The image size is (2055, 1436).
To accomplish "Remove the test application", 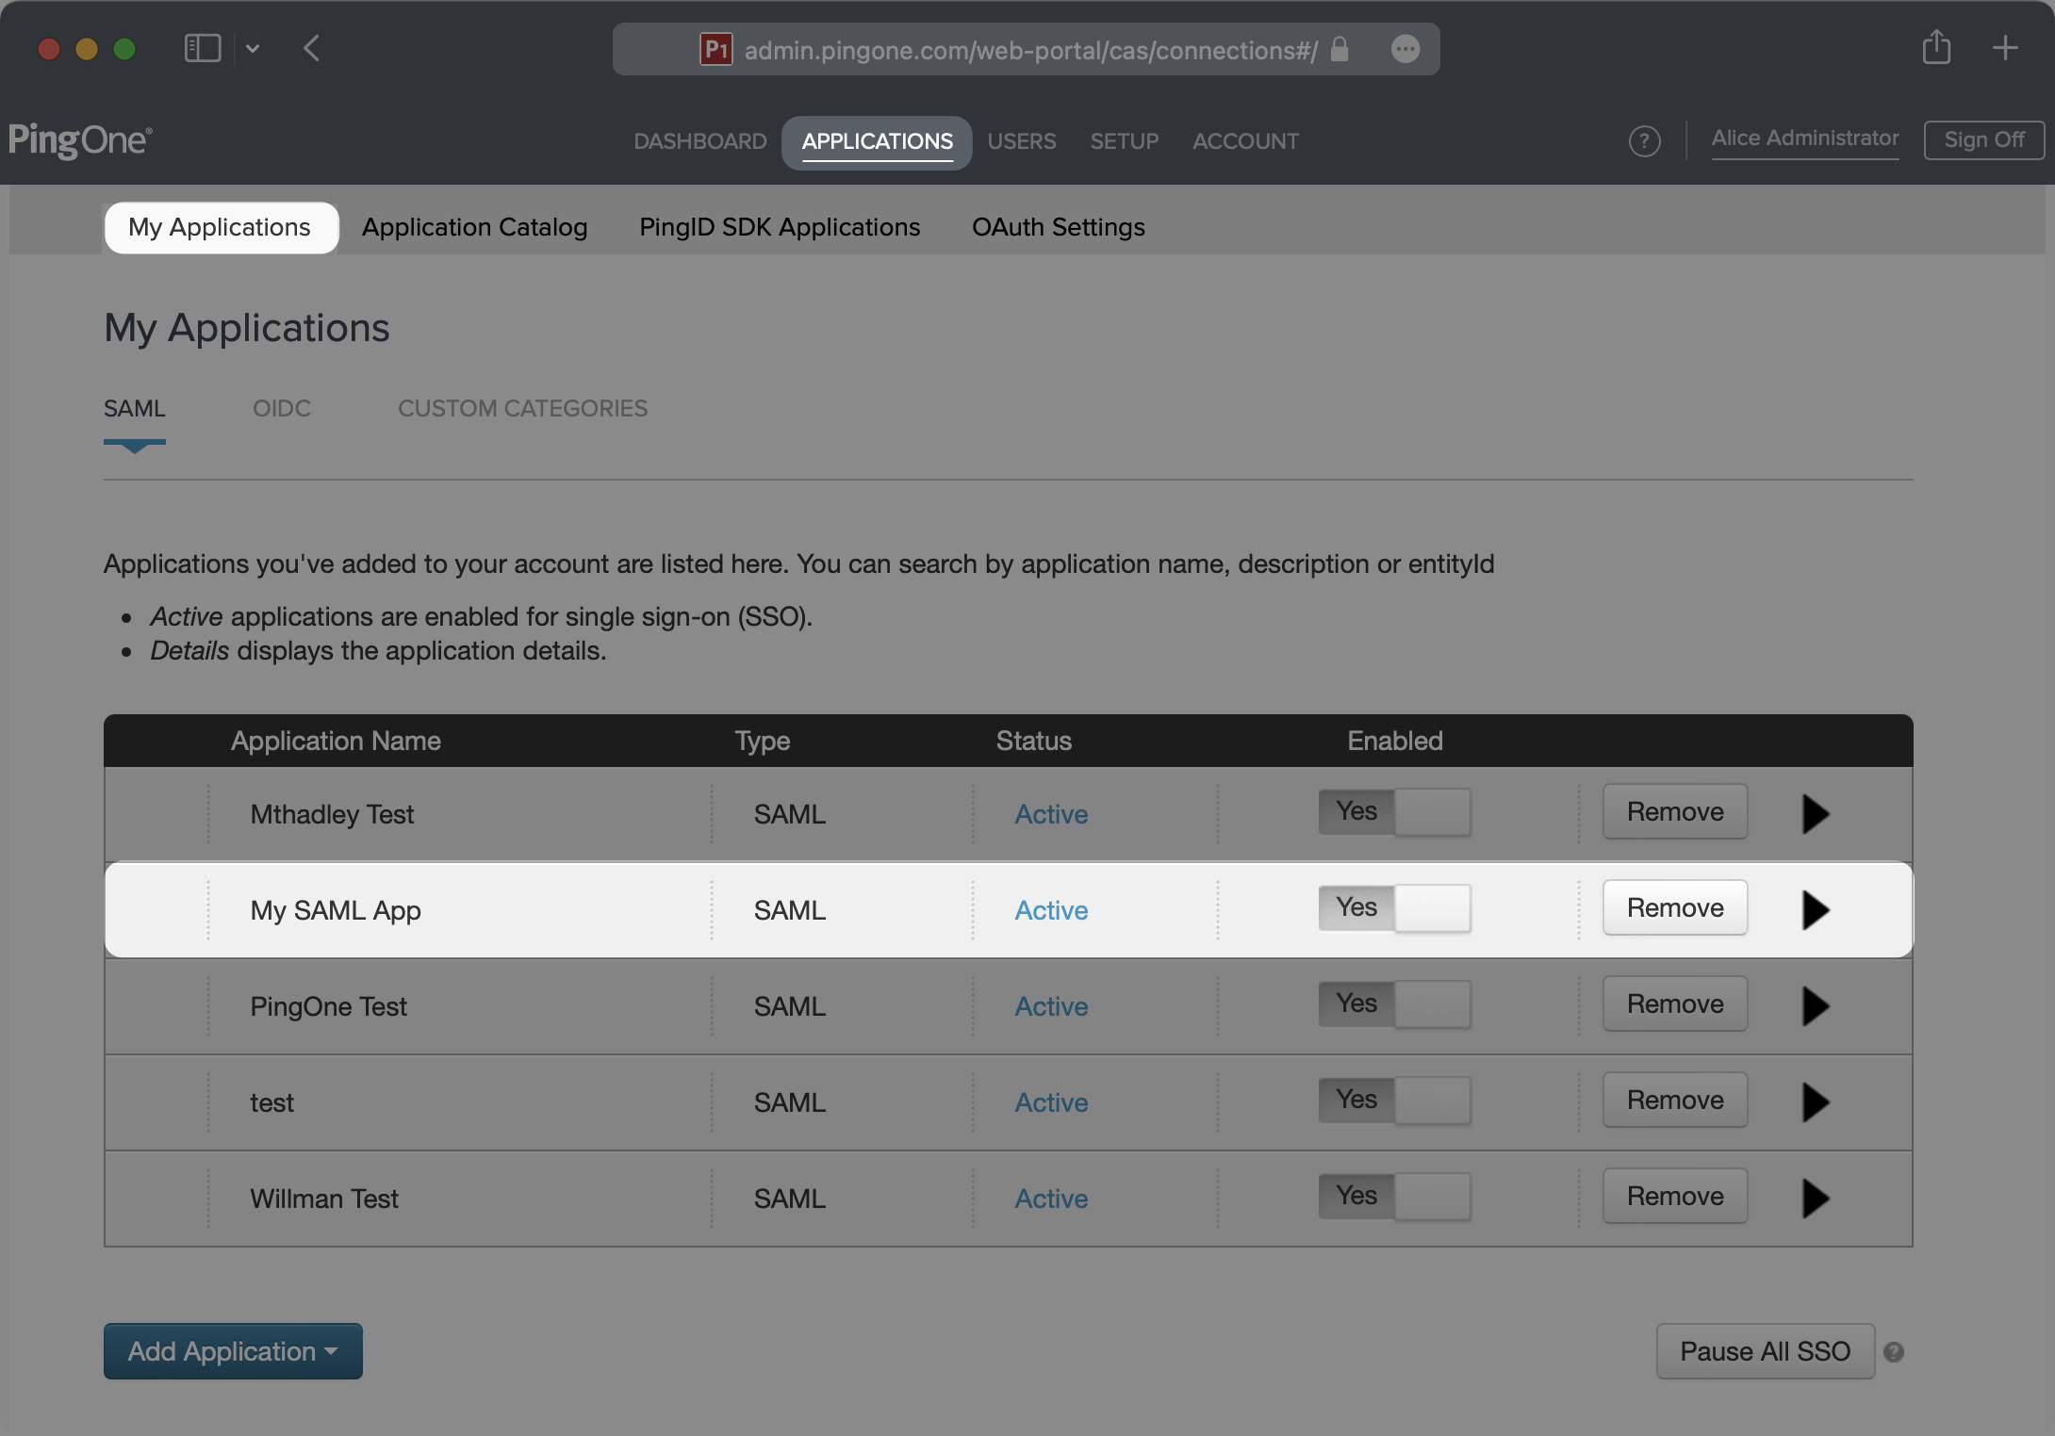I will pos(1674,1100).
